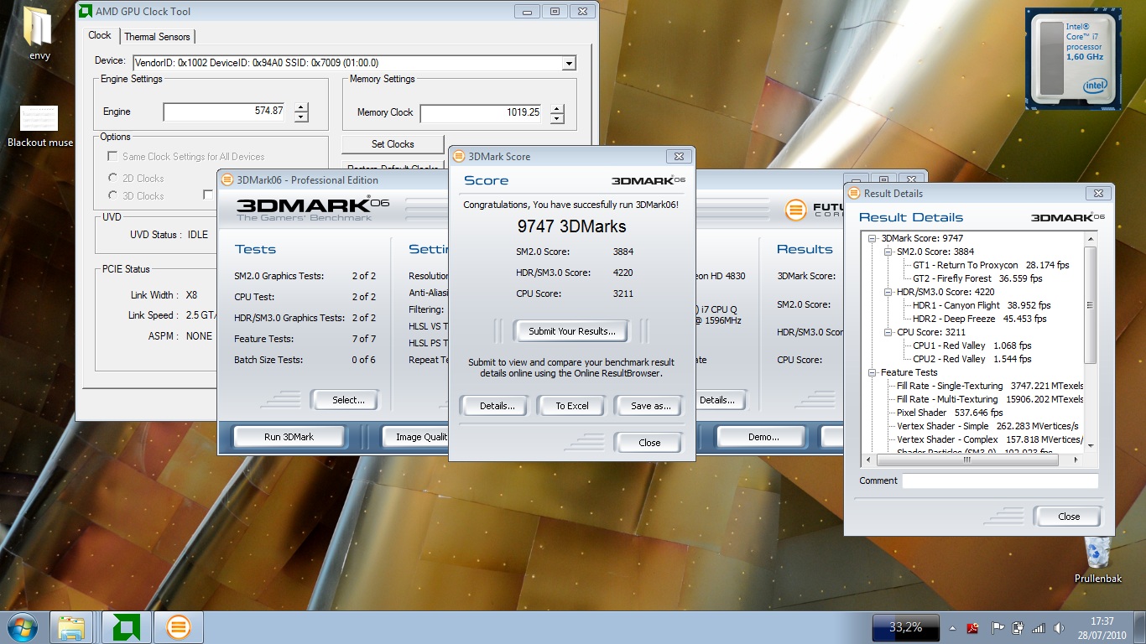Open the Device dropdown list
Screen dimensions: 1146x644
point(569,64)
